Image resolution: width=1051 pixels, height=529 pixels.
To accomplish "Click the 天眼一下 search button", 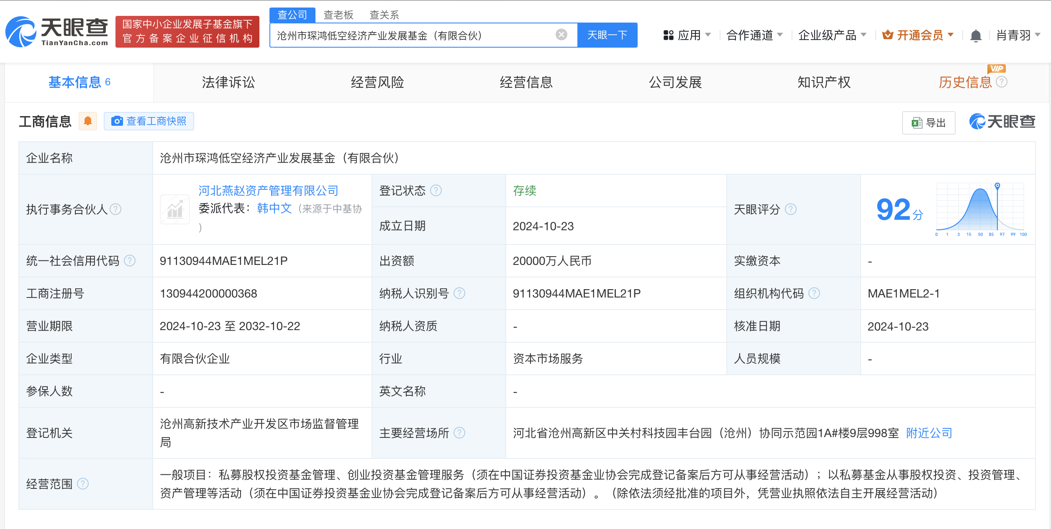I will [607, 35].
